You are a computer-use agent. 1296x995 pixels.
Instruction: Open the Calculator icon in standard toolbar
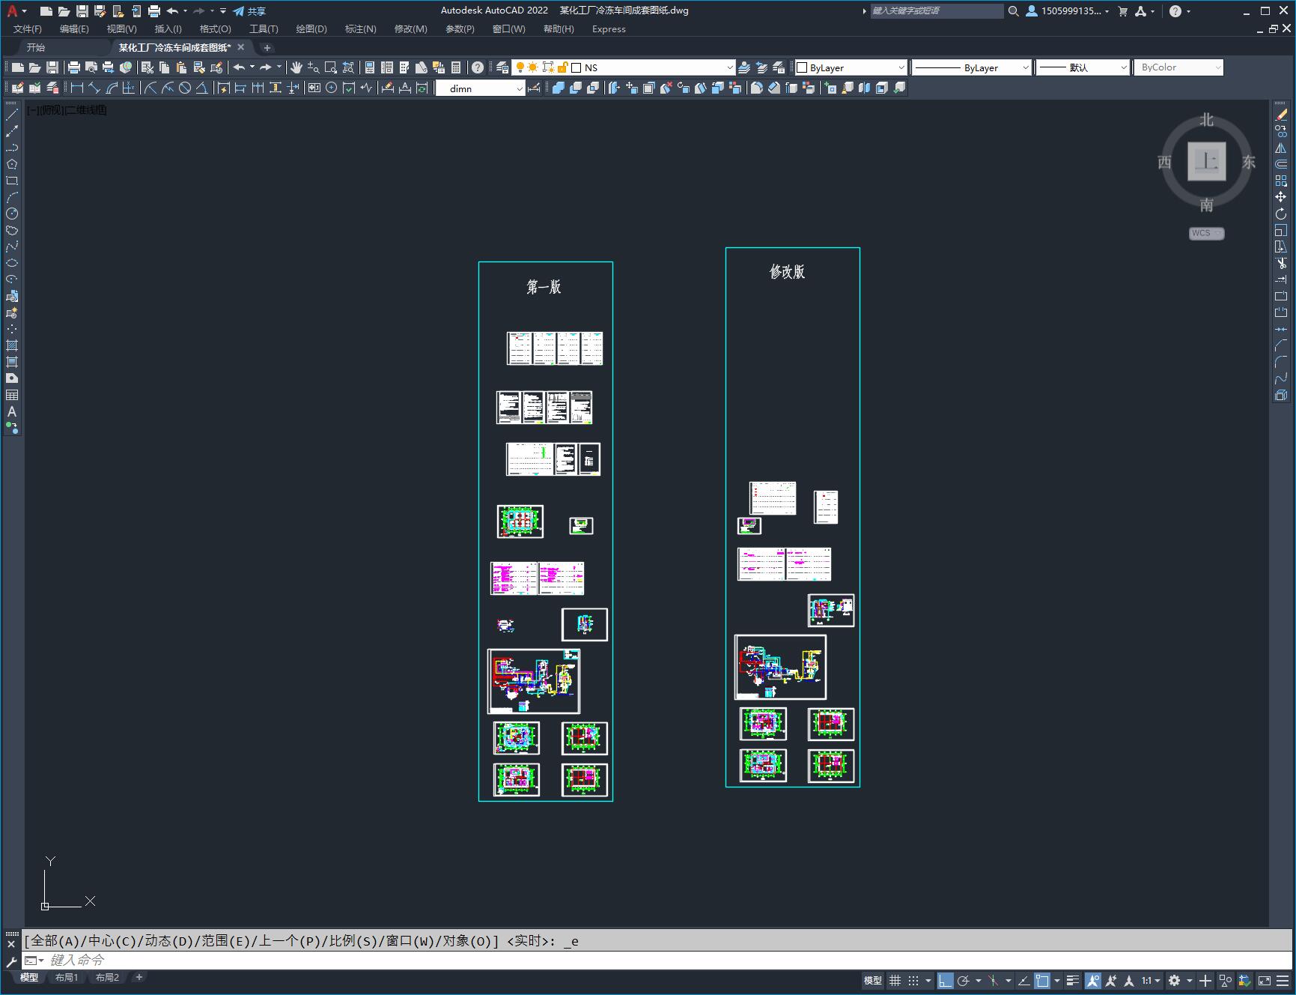point(456,67)
